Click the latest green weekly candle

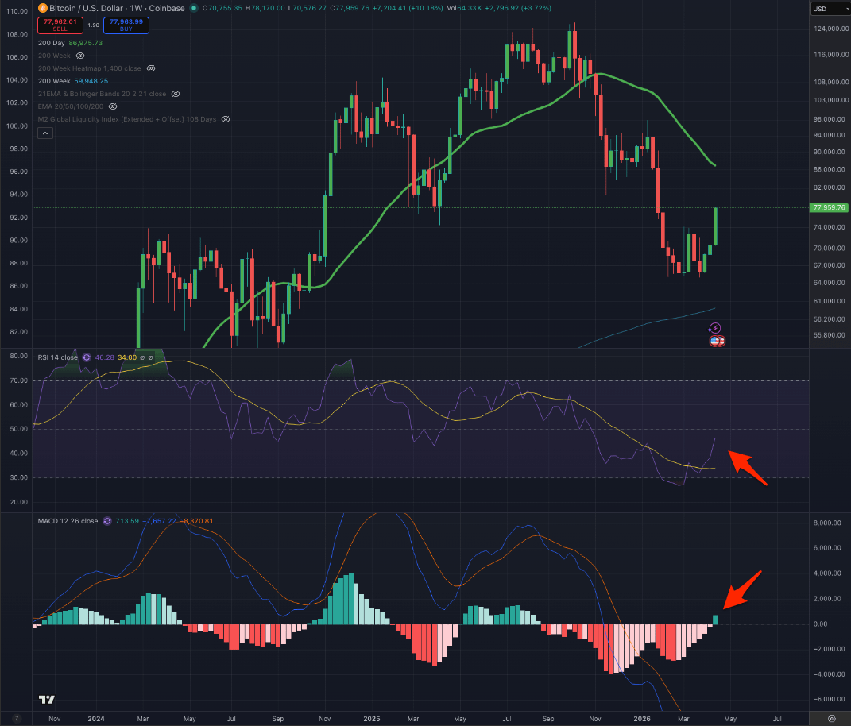(716, 226)
